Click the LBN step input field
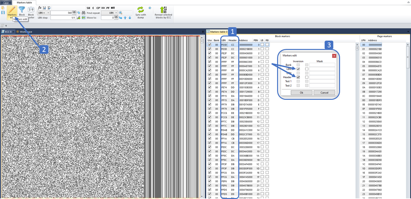The image size is (411, 199). click(x=63, y=18)
